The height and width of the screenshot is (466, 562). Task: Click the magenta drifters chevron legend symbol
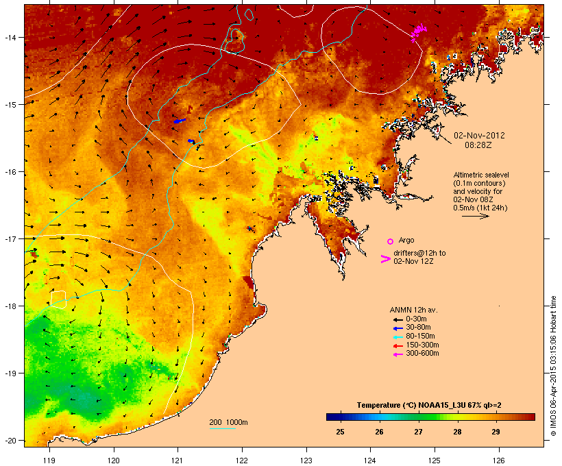click(x=385, y=259)
